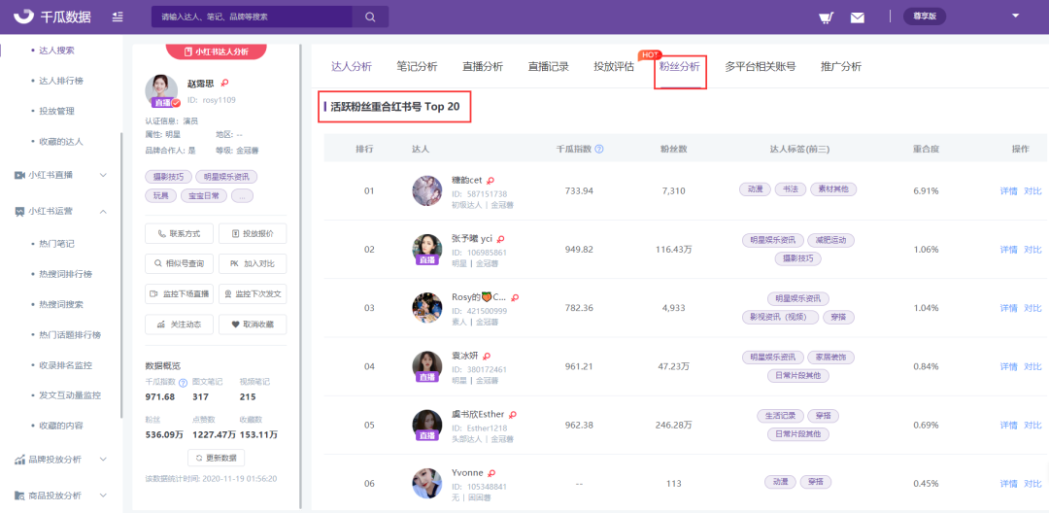The height and width of the screenshot is (513, 1049).
Task: Open 详情 for 袁冰妍 row
Action: click(x=1008, y=366)
